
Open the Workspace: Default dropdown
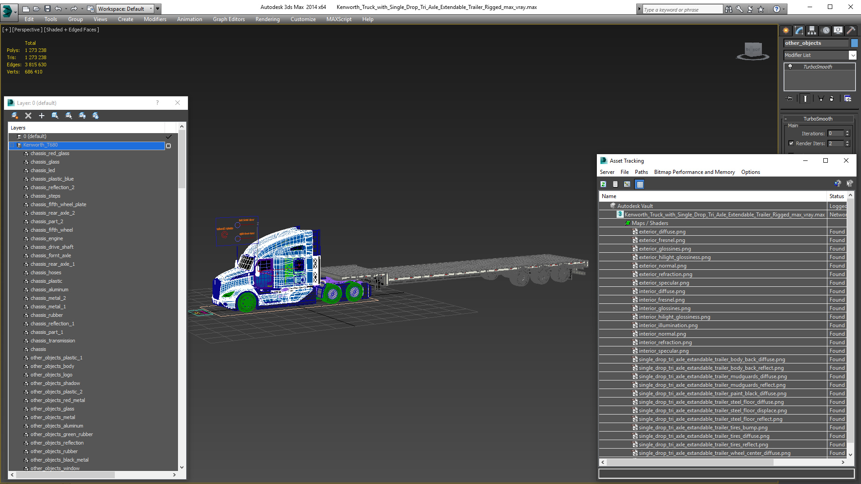[x=125, y=9]
